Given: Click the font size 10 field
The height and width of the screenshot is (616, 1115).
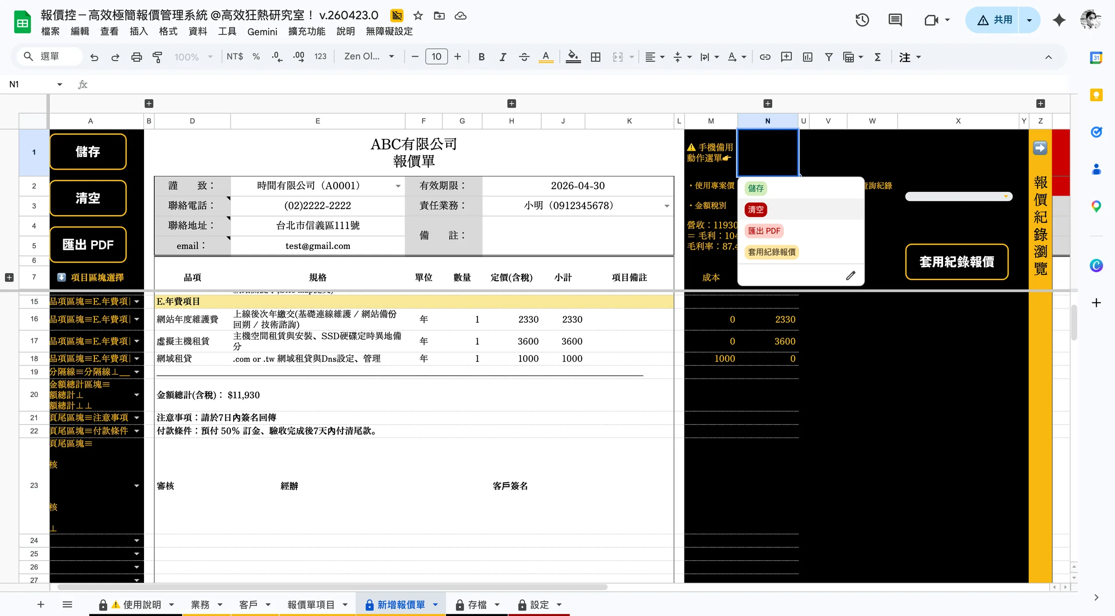Looking at the screenshot, I should tap(436, 57).
